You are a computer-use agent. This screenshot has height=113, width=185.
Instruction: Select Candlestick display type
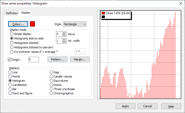point(11,85)
